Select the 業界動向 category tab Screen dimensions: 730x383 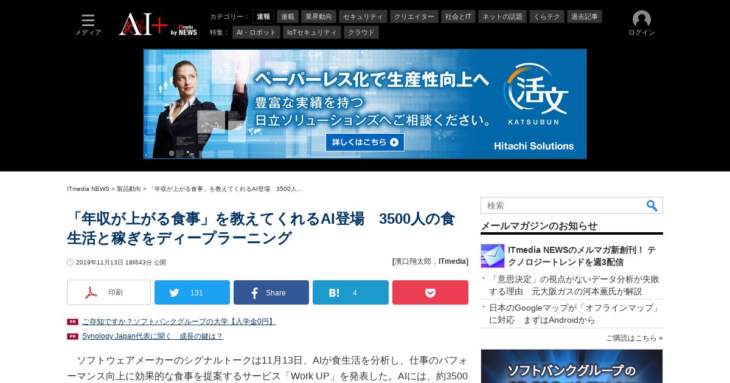click(319, 16)
